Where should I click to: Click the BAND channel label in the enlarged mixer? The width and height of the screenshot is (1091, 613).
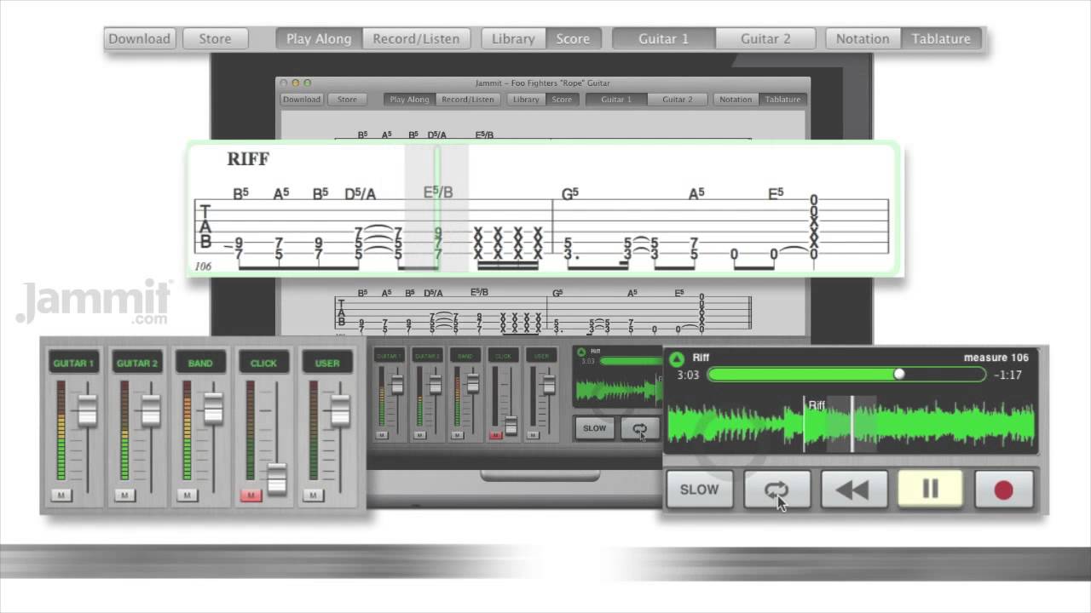click(x=200, y=363)
